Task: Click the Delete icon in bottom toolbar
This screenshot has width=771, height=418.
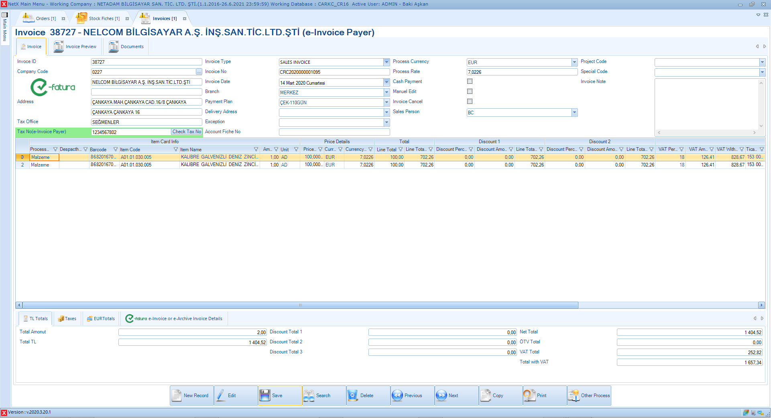Action: [353, 396]
